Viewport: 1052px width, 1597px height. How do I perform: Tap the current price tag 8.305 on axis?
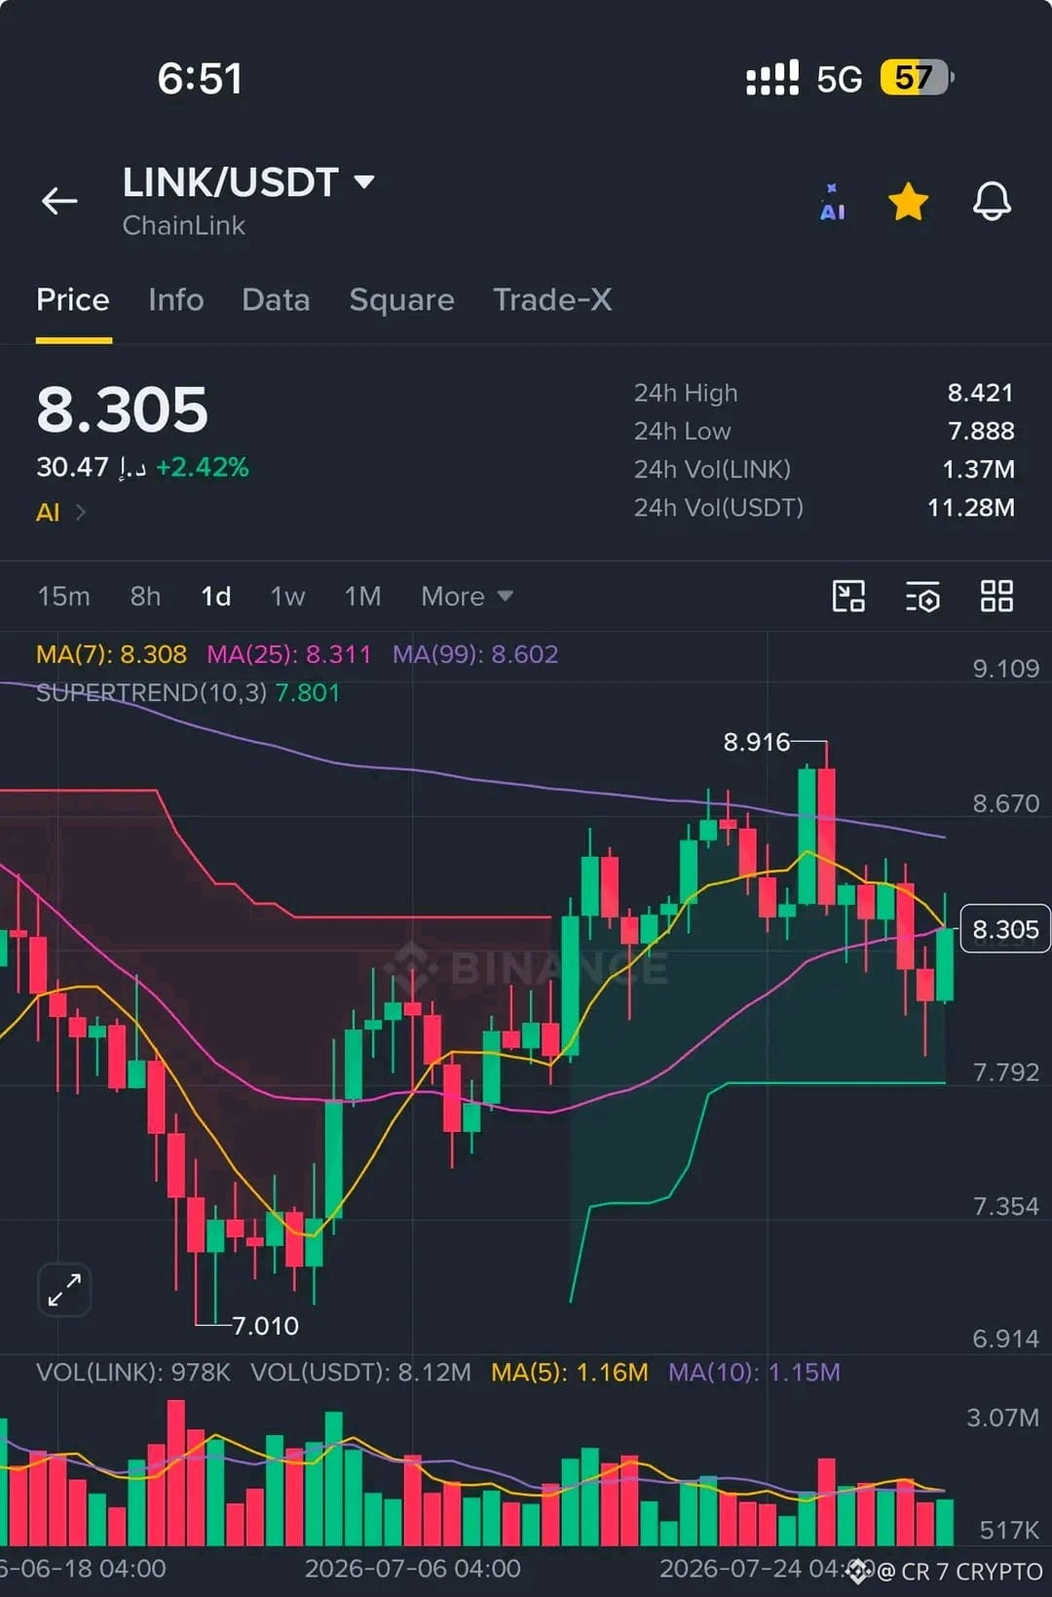1005,929
